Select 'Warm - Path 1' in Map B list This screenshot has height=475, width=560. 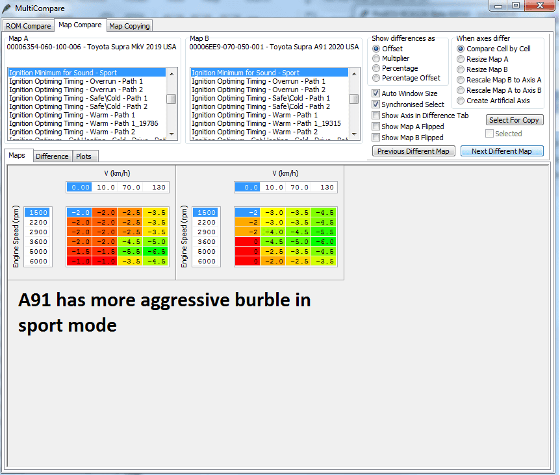click(270, 115)
